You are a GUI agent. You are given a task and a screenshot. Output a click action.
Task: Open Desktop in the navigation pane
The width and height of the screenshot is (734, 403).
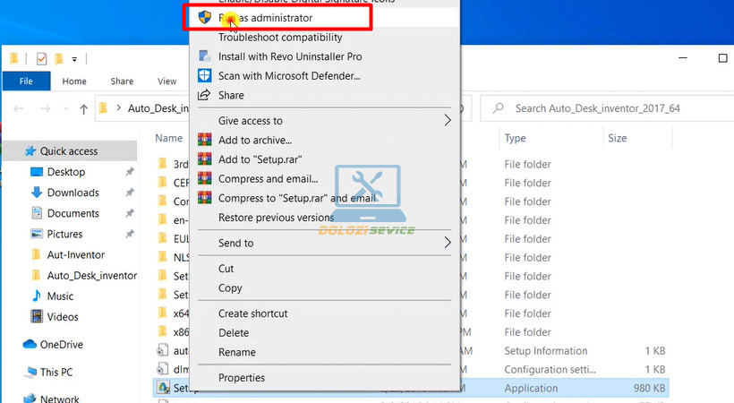click(x=66, y=172)
